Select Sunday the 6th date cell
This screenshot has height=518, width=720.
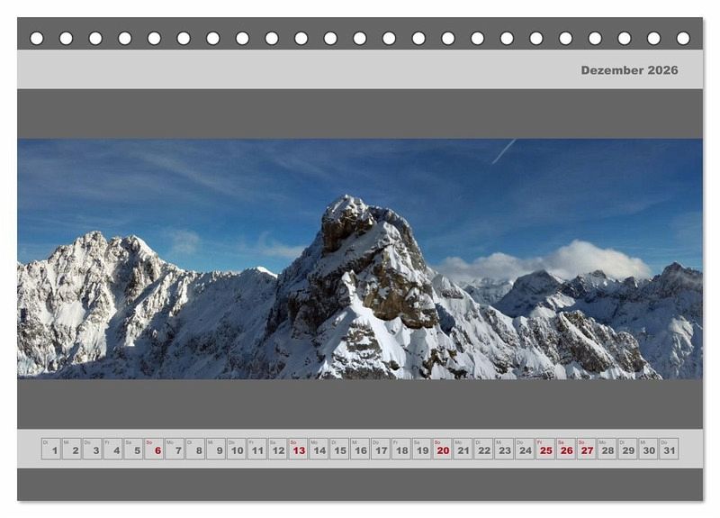pos(154,449)
